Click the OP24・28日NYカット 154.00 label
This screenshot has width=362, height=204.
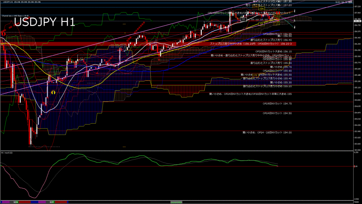[x=267, y=132]
